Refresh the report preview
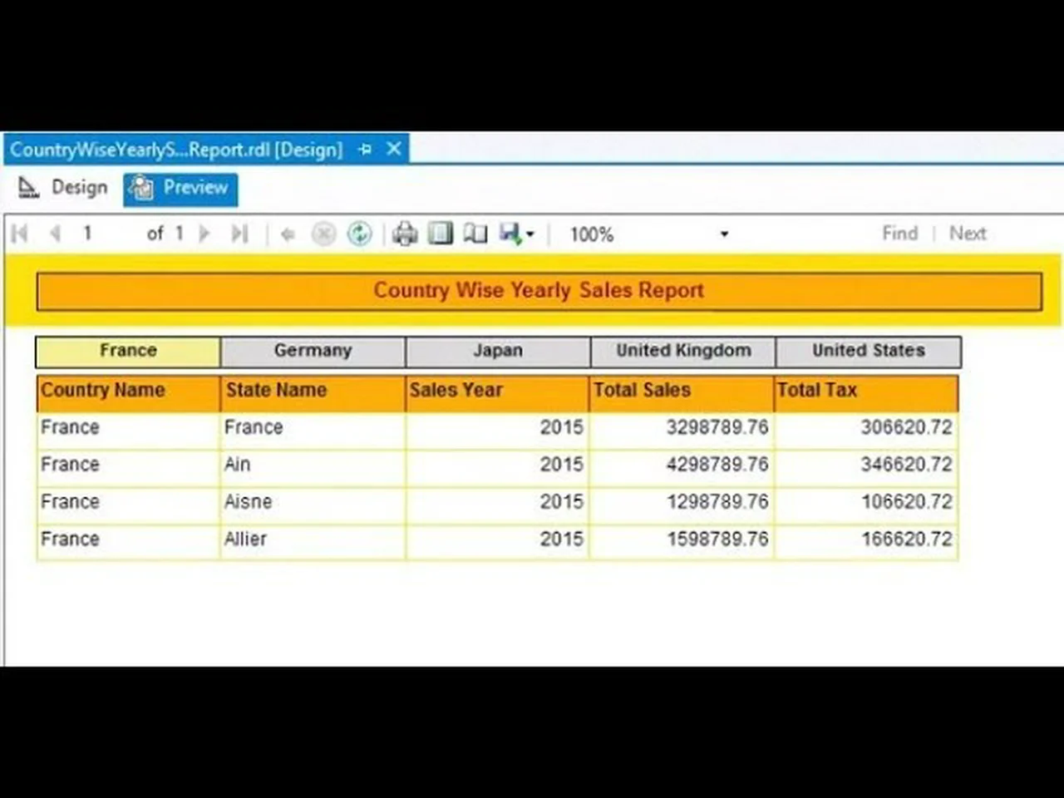1064x798 pixels. tap(359, 234)
